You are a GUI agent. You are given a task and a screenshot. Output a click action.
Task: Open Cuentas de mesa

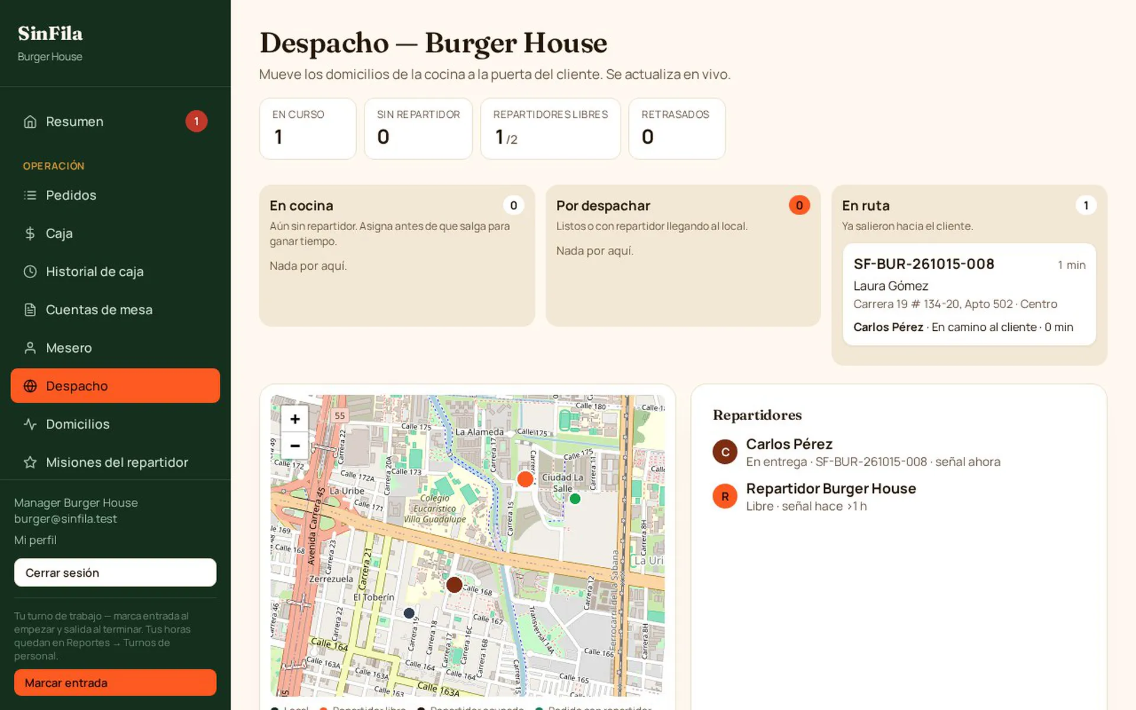(115, 309)
